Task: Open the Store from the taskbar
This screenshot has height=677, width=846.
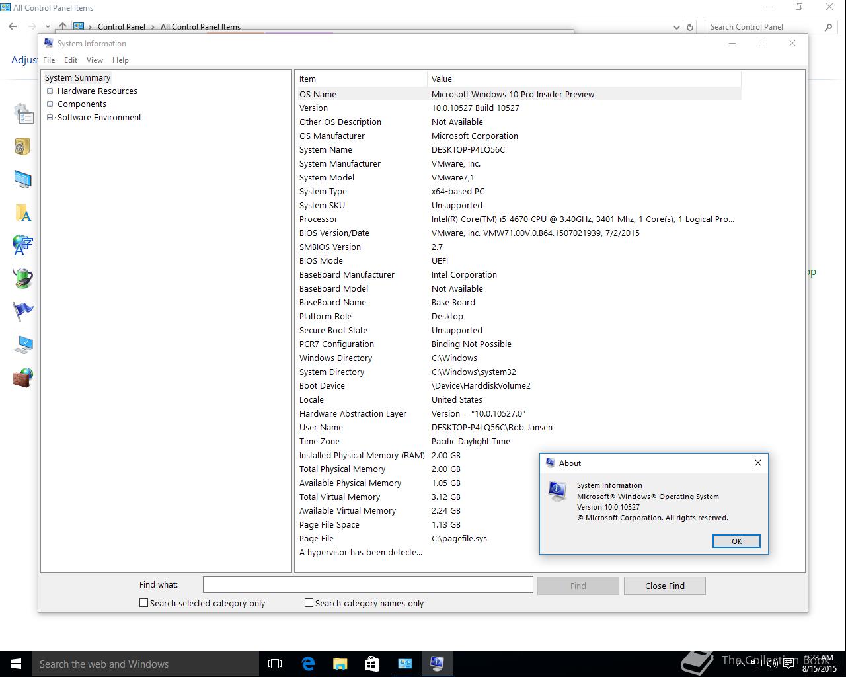Action: [x=372, y=664]
